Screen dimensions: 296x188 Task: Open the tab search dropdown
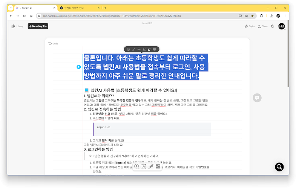11,8
